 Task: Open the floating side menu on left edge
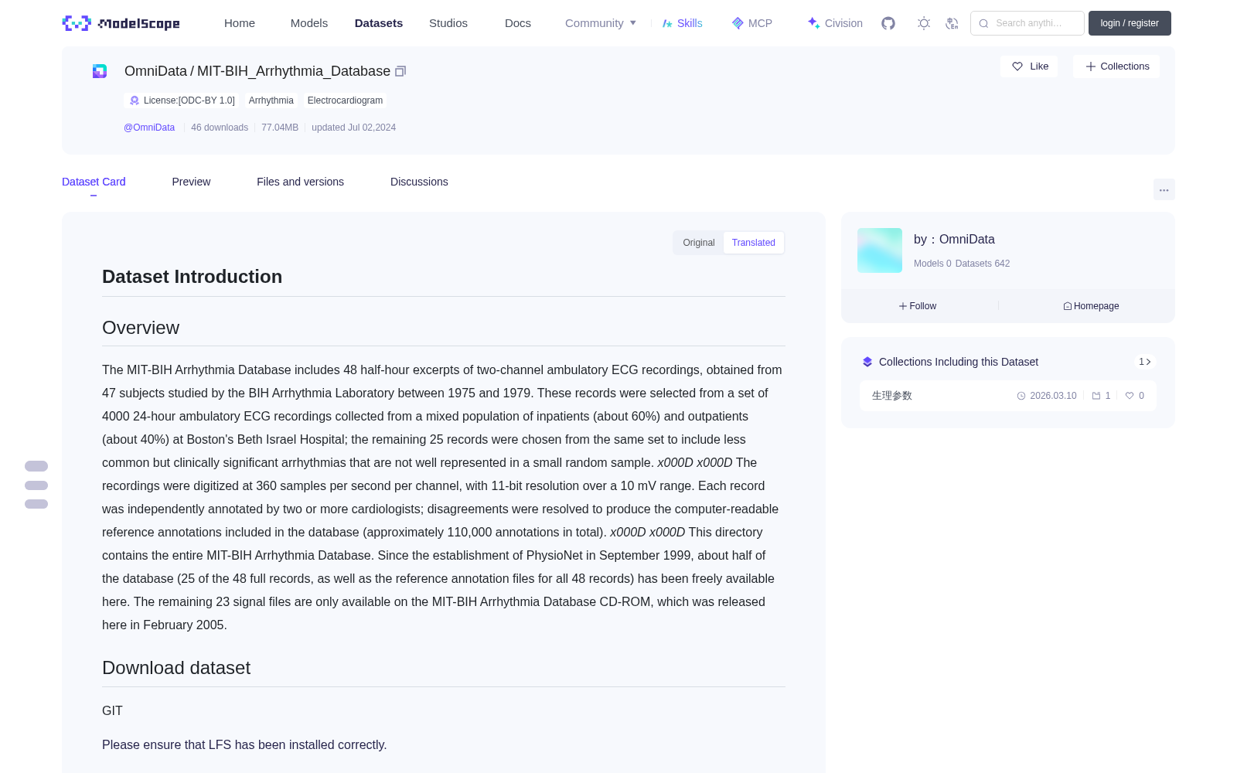pyautogui.click(x=36, y=485)
